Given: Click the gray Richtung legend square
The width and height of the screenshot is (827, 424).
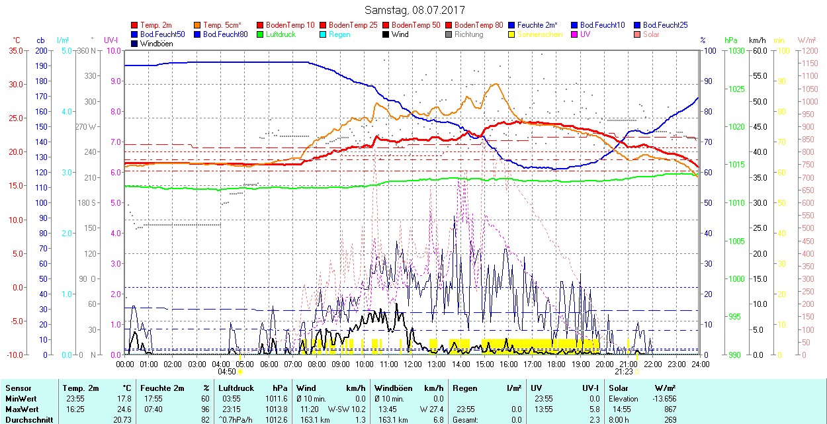Looking at the screenshot, I should click(x=449, y=34).
